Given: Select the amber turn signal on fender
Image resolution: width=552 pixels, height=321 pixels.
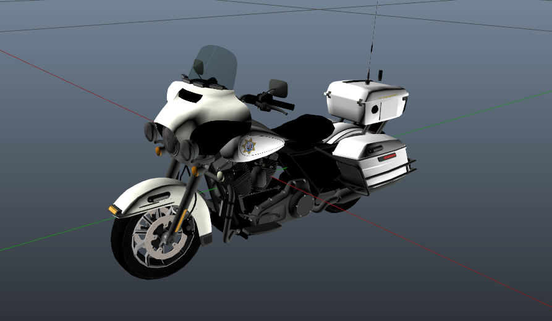Looking at the screenshot, I should (115, 210).
